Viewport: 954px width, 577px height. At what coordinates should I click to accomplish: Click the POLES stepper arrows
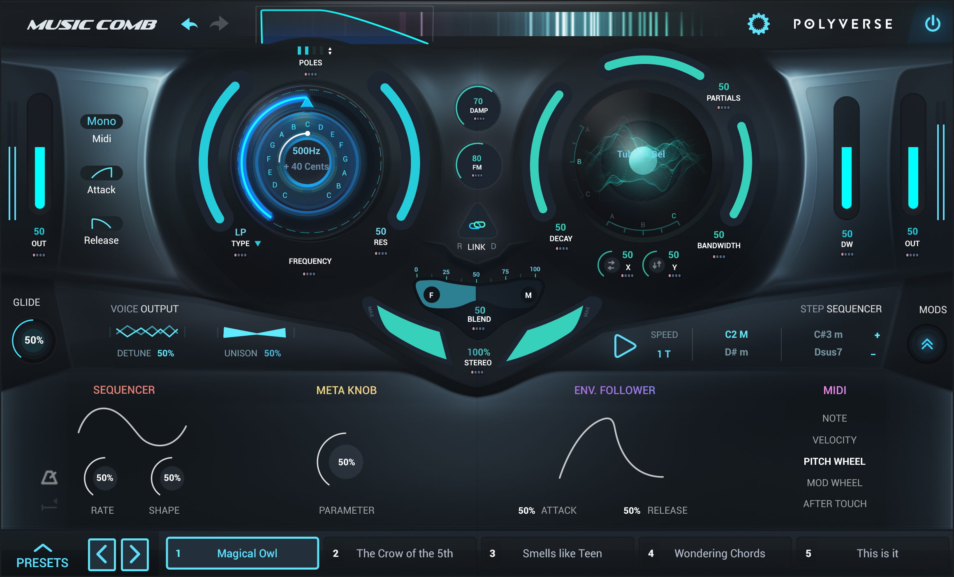(330, 51)
